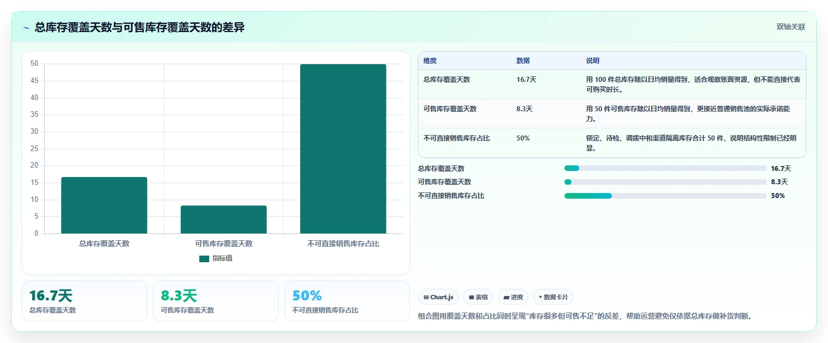Click the 16.7天 progress bar
This screenshot has height=343, width=828.
tap(665, 168)
